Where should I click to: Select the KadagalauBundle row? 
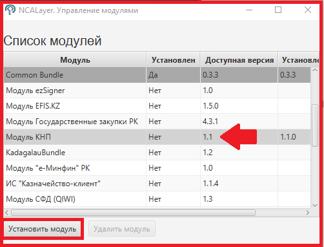[157, 153]
